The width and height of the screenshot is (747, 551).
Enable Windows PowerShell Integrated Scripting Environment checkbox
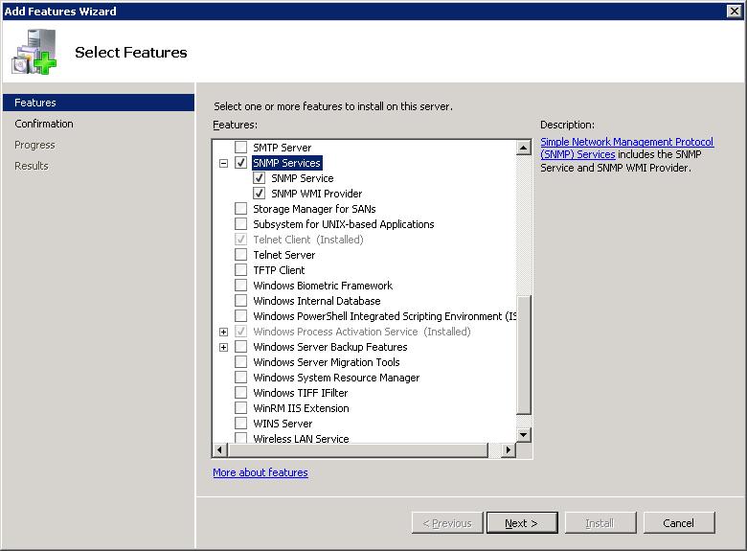(241, 315)
